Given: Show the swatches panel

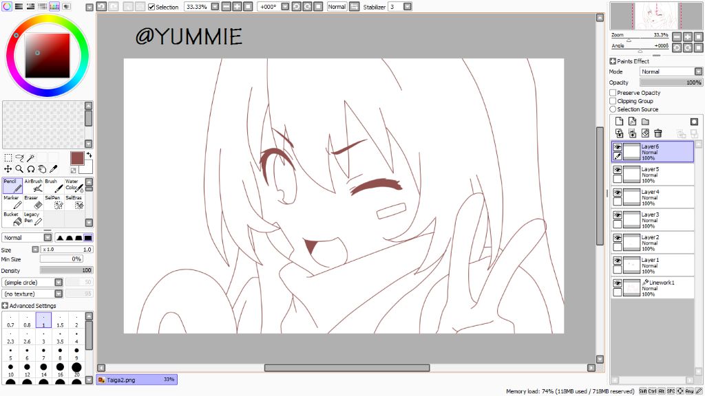Looking at the screenshot, I should 54,6.
